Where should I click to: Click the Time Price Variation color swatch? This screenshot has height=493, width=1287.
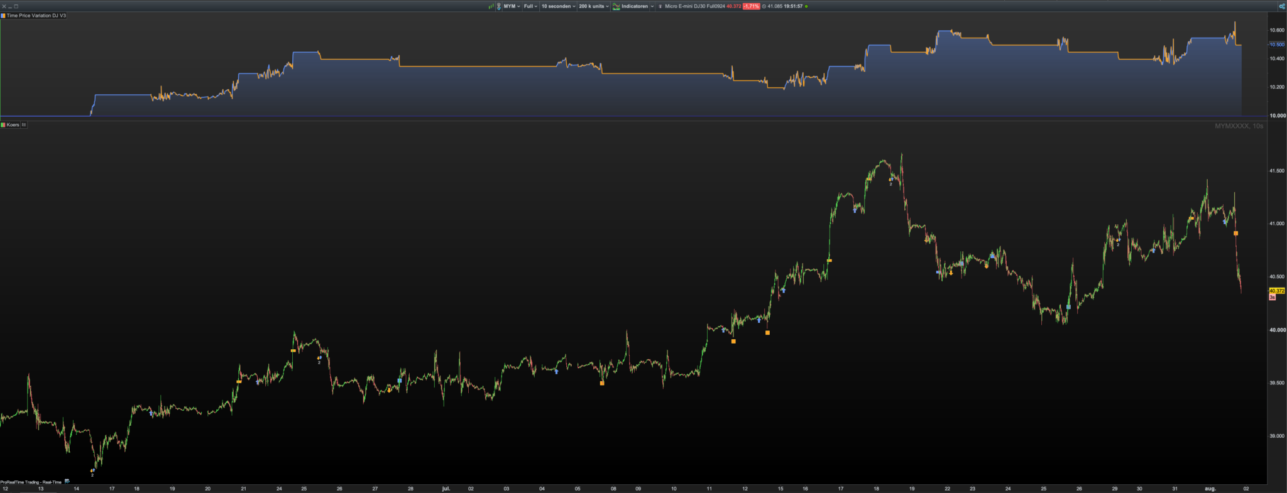pos(3,16)
